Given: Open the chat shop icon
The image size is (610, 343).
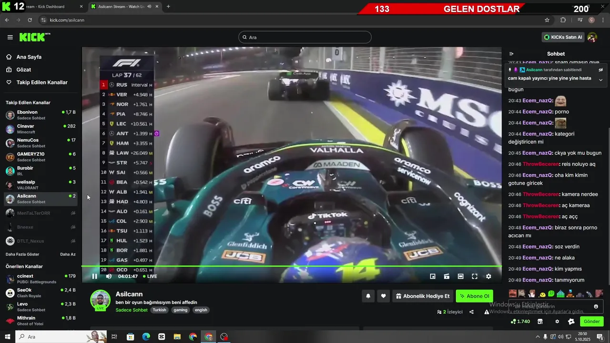Looking at the screenshot, I should coord(540,322).
